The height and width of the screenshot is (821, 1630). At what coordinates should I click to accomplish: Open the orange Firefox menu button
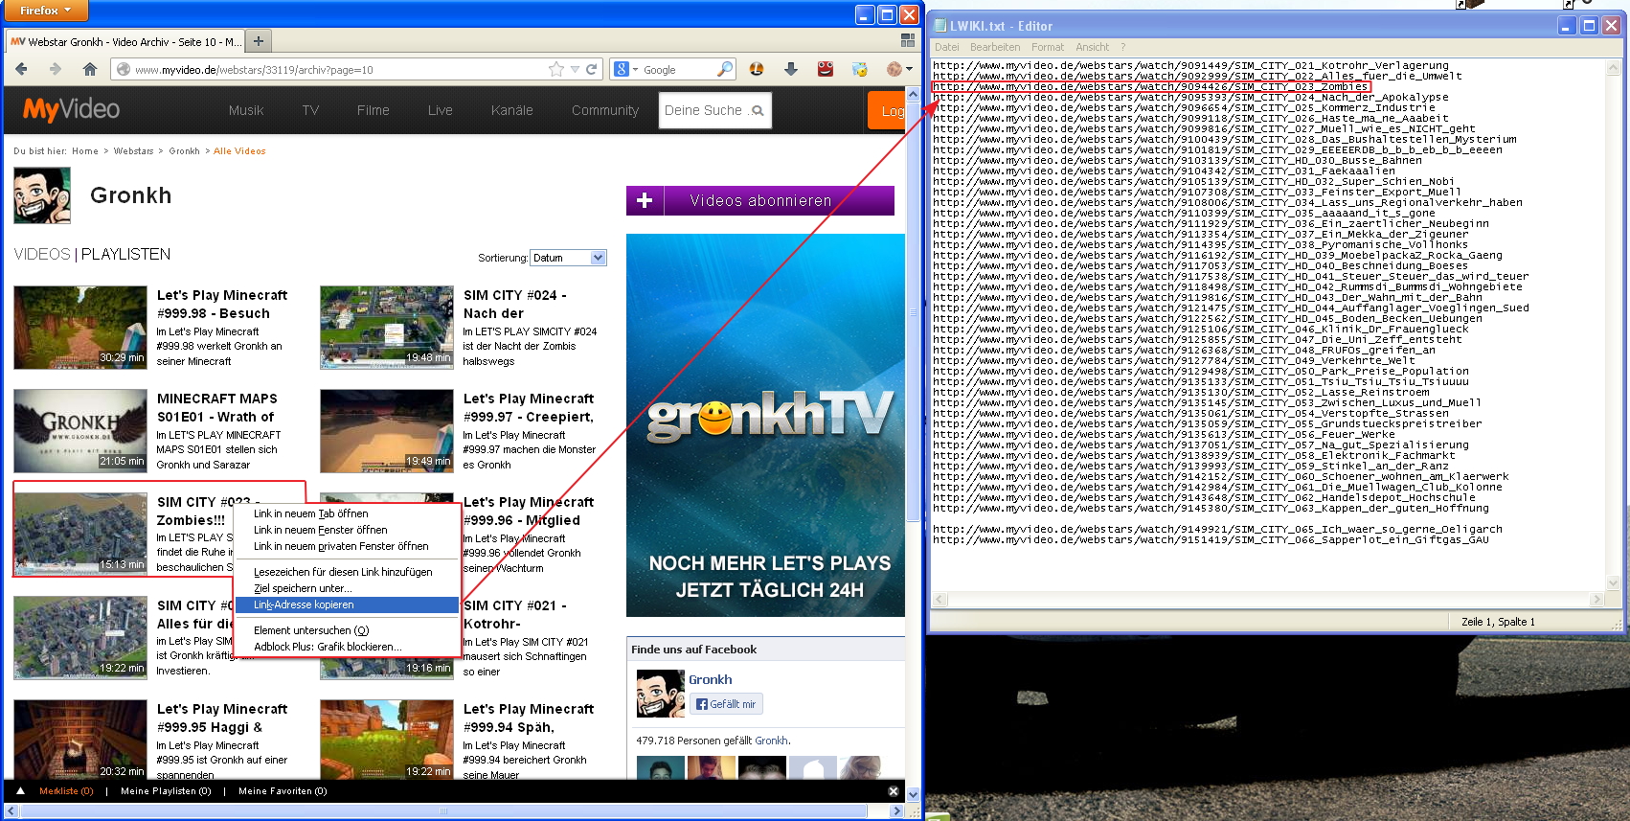pyautogui.click(x=45, y=11)
